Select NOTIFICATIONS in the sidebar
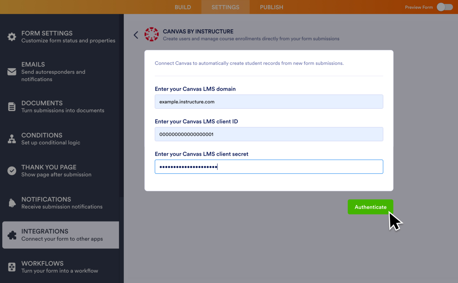This screenshot has height=283, width=458. pyautogui.click(x=61, y=203)
